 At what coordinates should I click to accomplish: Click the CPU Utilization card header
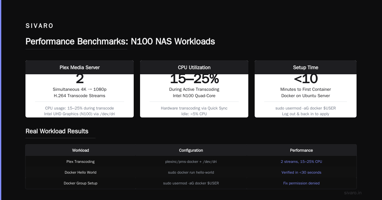(194, 67)
